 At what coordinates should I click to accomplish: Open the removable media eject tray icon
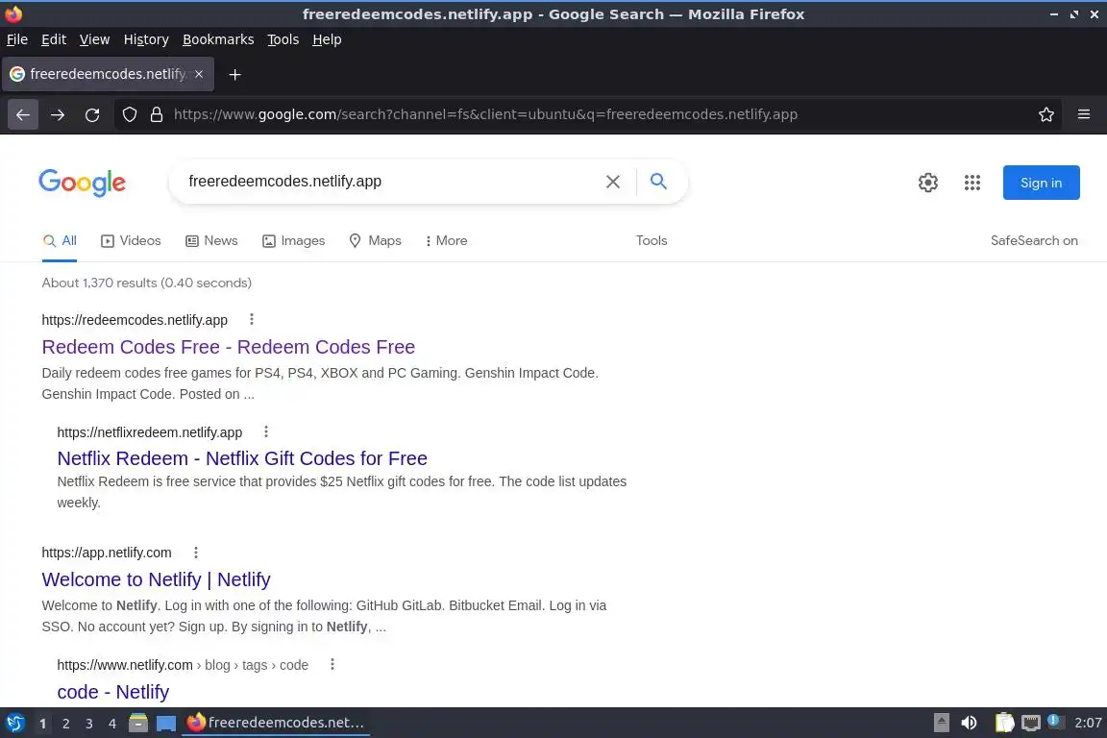click(x=942, y=724)
